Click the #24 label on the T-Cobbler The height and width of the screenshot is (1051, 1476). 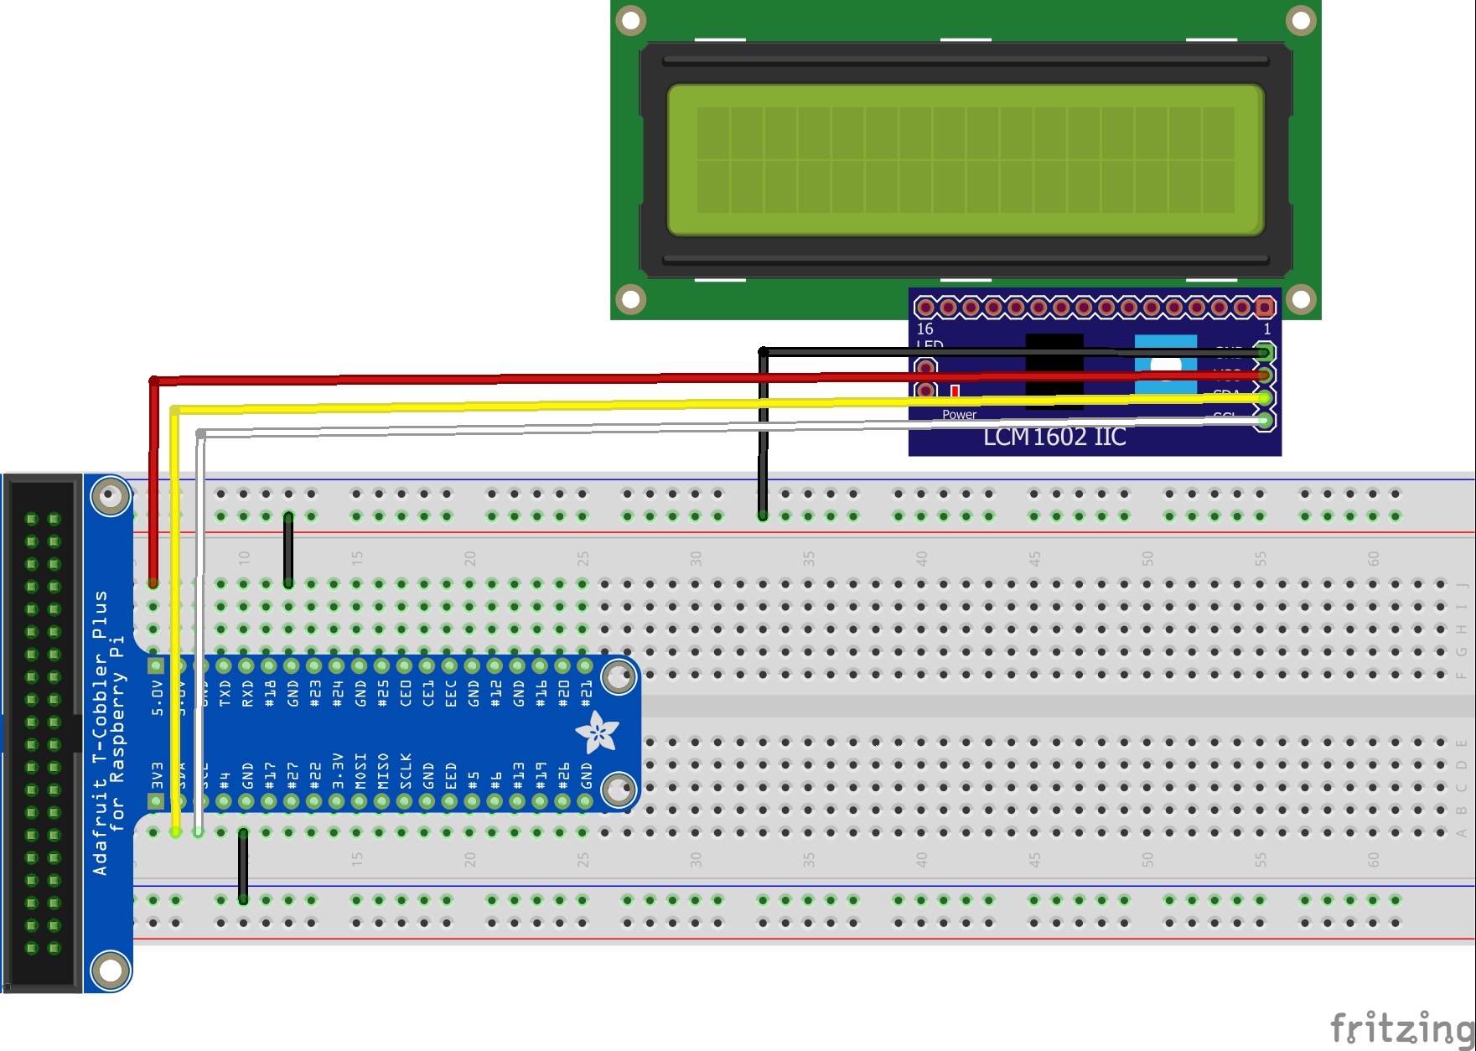click(338, 693)
